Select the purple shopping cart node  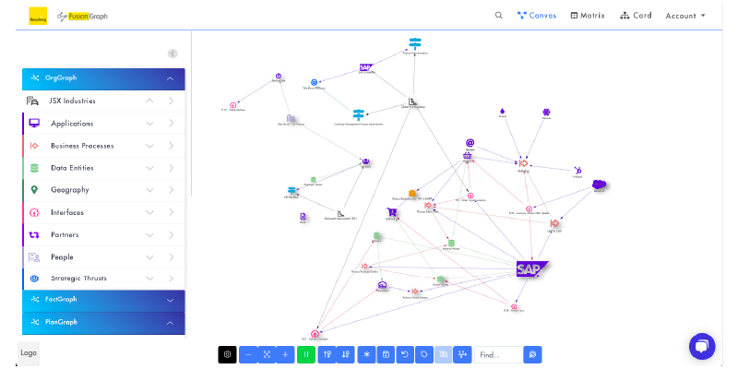click(391, 213)
